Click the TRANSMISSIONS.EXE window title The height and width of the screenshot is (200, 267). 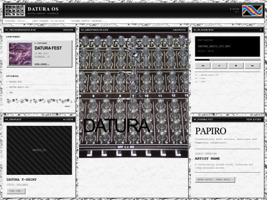20,30
